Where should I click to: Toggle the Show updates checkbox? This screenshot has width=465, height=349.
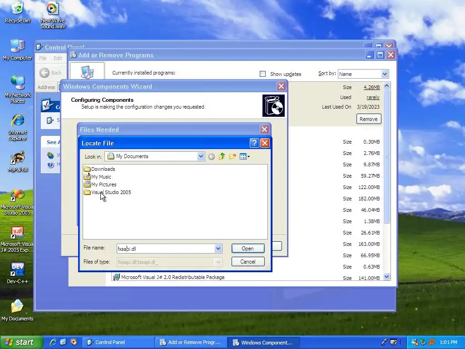pyautogui.click(x=262, y=74)
